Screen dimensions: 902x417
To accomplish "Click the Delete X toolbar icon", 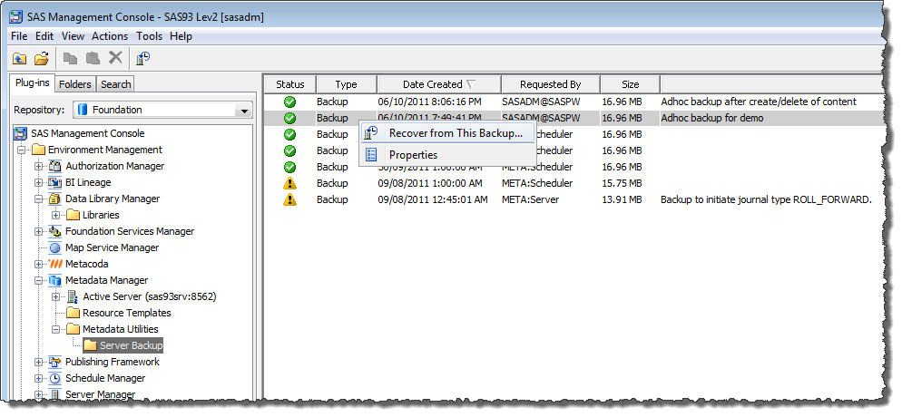I will 115,57.
